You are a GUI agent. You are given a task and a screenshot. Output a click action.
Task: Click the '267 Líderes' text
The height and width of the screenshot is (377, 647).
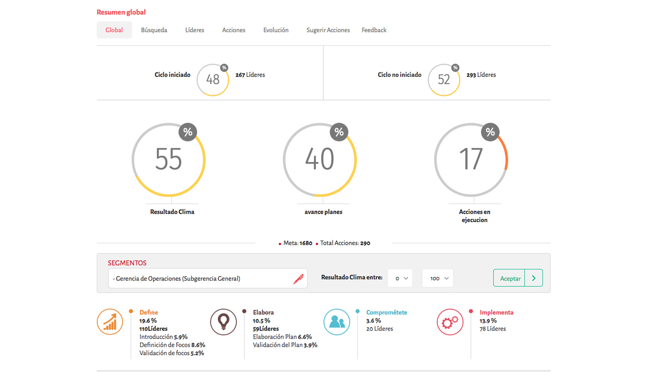250,75
